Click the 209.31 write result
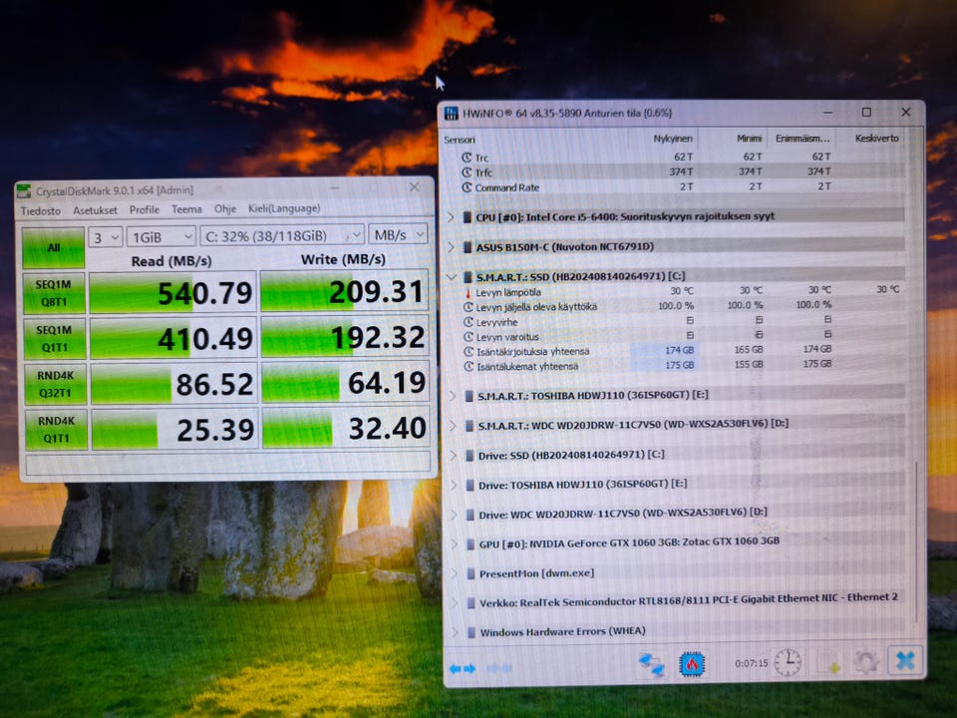This screenshot has height=718, width=957. click(344, 291)
